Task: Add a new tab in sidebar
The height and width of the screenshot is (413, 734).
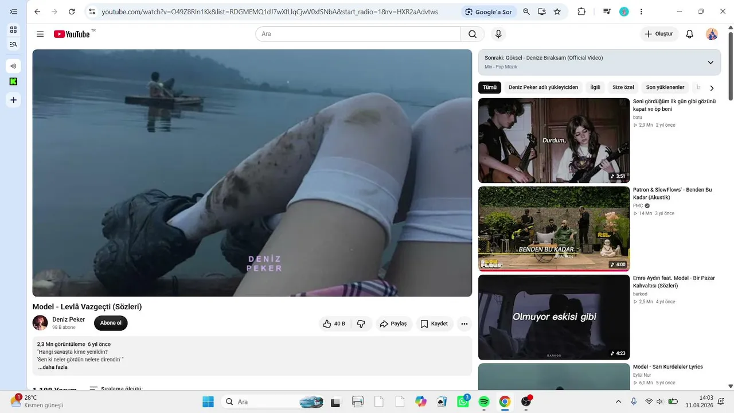Action: 13,100
